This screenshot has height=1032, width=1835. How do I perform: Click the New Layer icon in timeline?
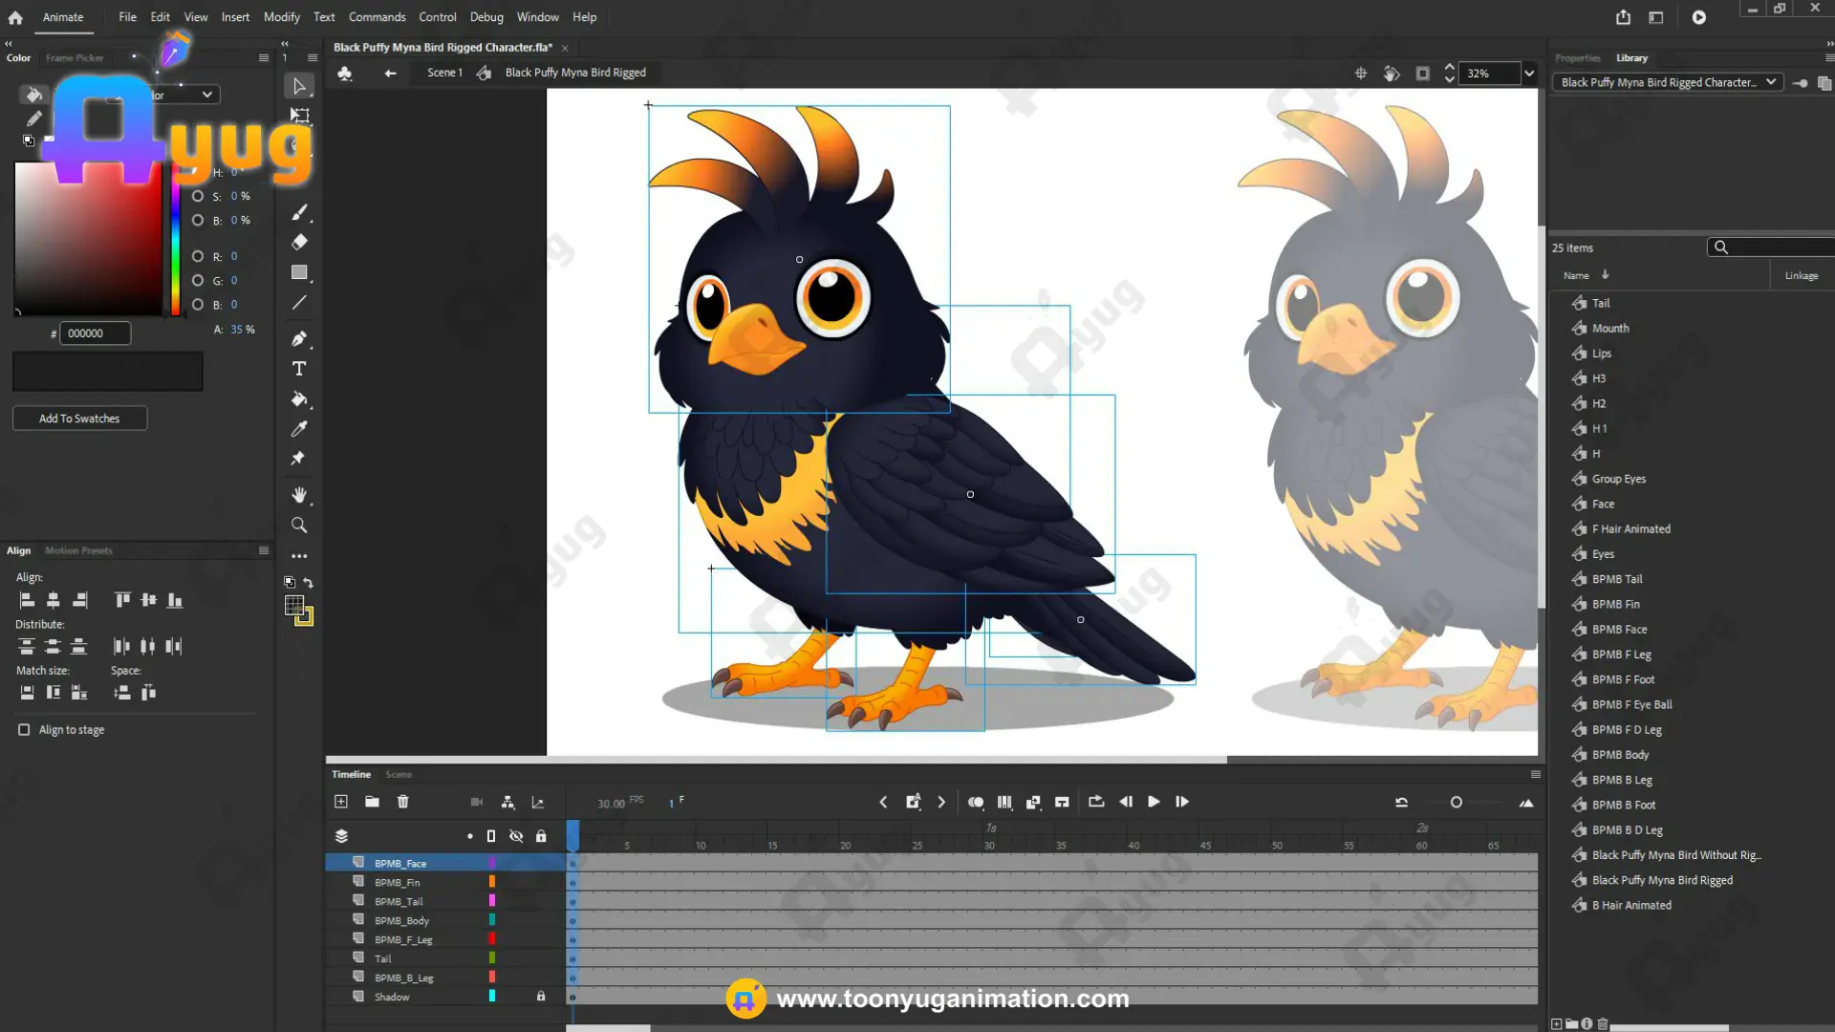[341, 802]
